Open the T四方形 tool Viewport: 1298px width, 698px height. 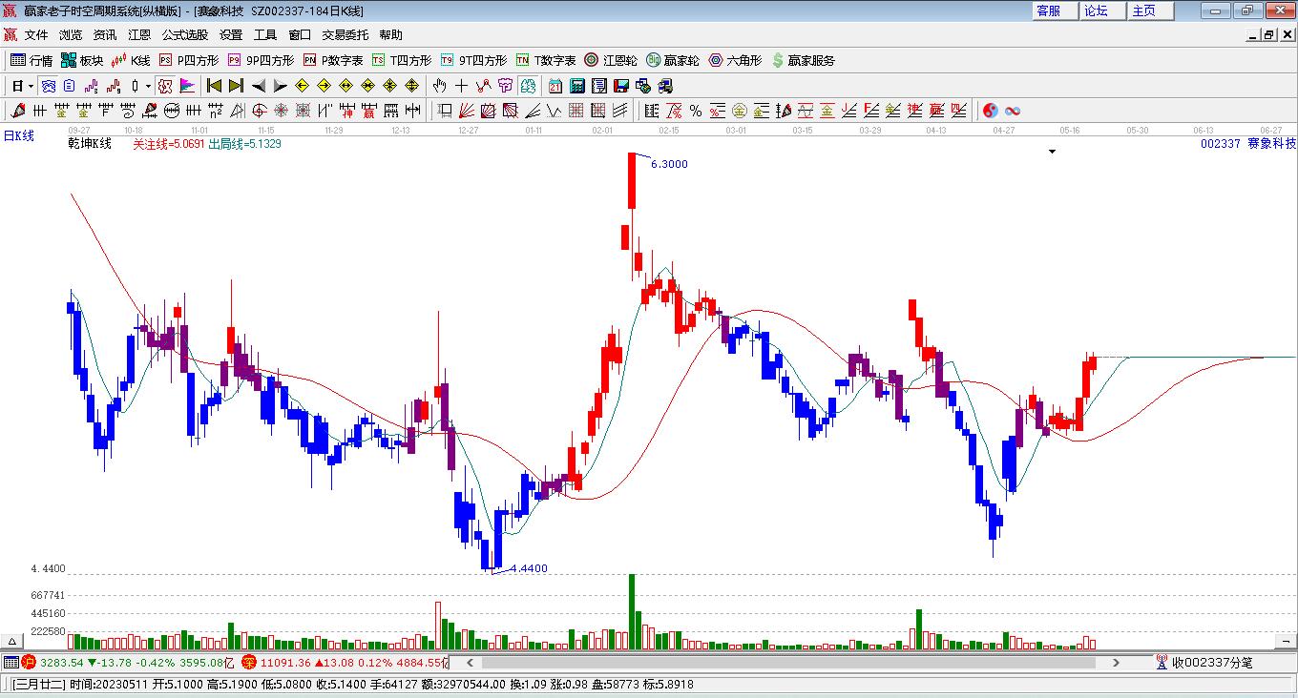[x=402, y=60]
